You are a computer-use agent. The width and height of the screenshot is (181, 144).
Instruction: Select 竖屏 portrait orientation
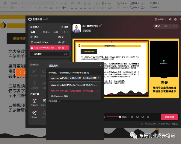[166, 26]
